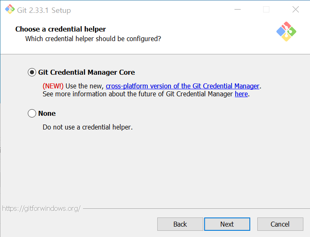The image size is (310, 237).
Task: Click the 'Which credential helper should be configured?' subtitle
Action: (93, 39)
